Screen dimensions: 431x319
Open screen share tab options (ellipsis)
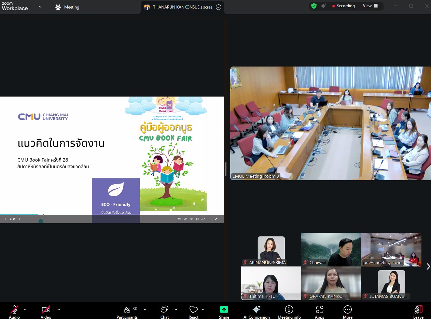[219, 7]
